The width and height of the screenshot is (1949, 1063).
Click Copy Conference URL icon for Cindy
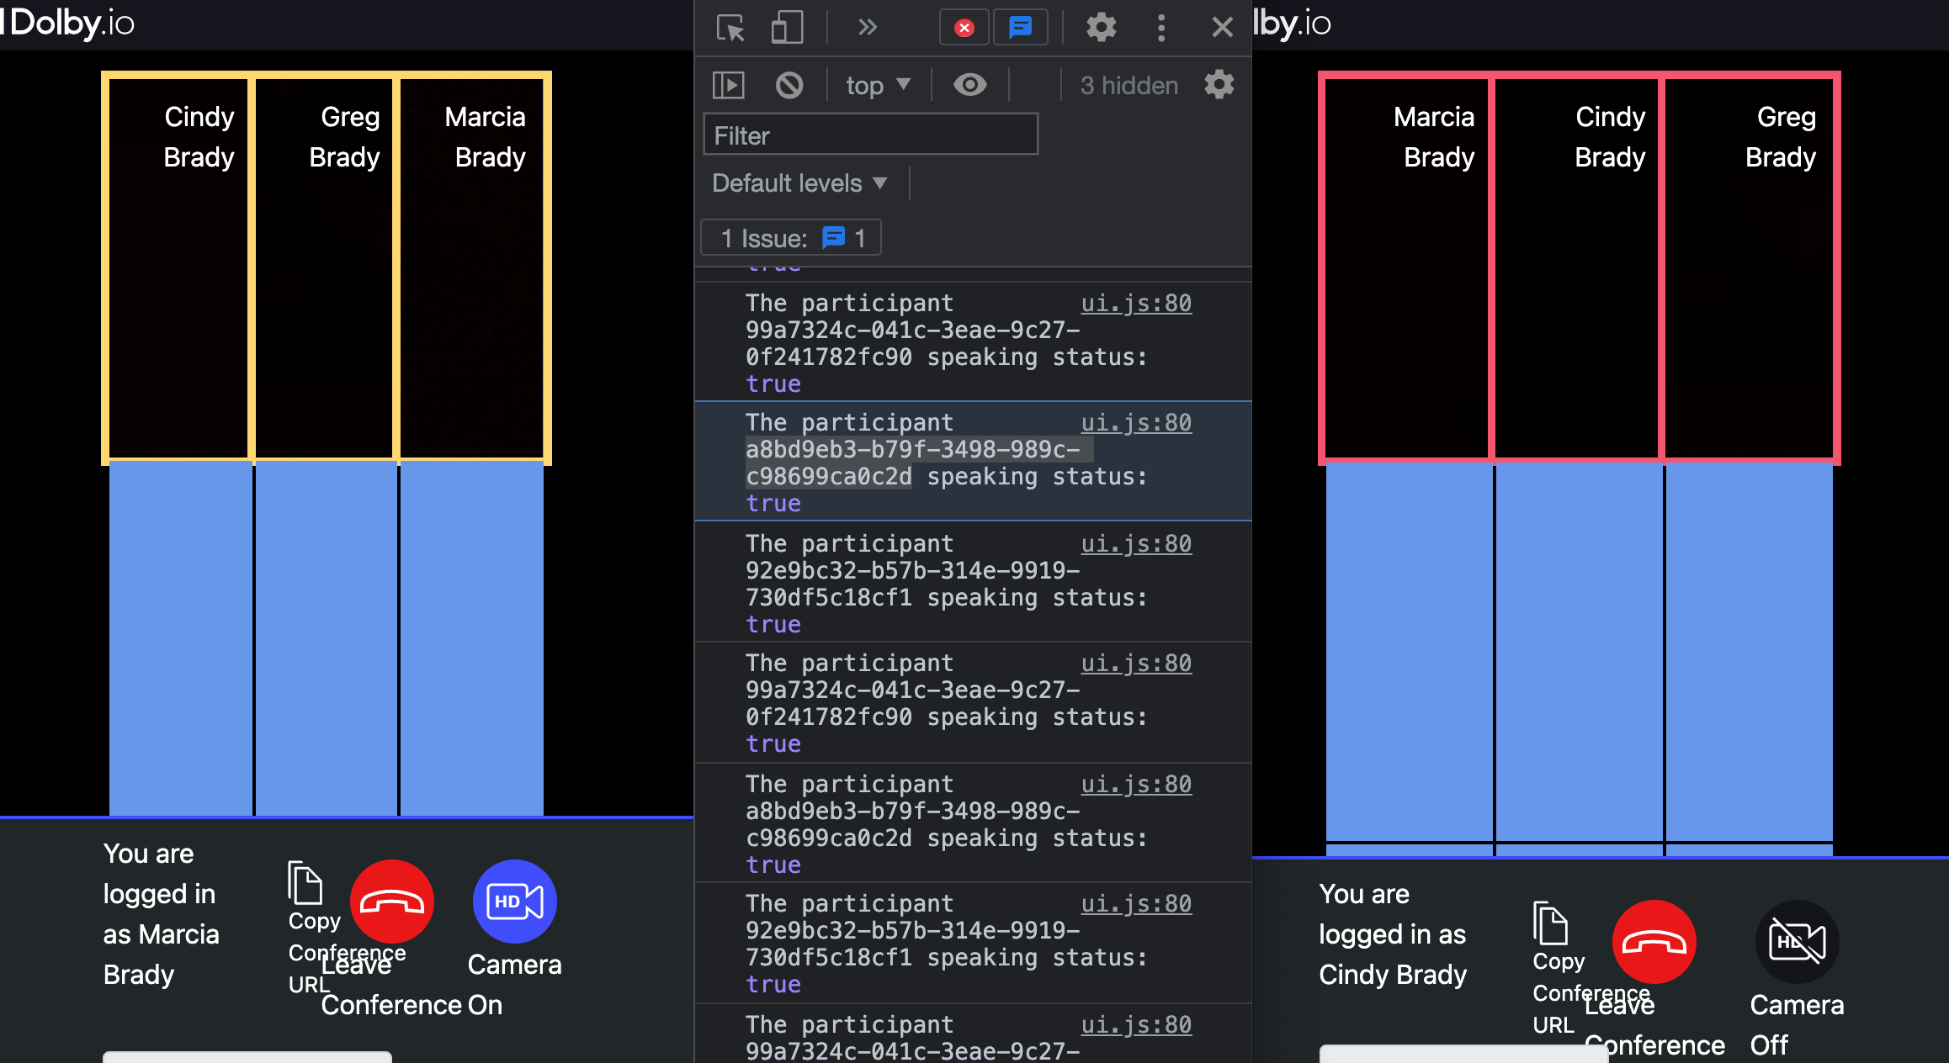(1550, 923)
